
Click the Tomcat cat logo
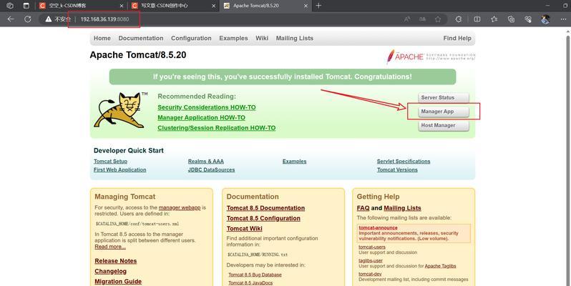[x=119, y=110]
